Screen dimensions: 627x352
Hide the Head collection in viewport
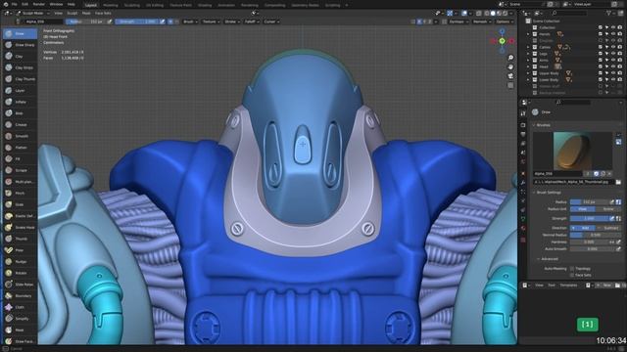[613, 66]
